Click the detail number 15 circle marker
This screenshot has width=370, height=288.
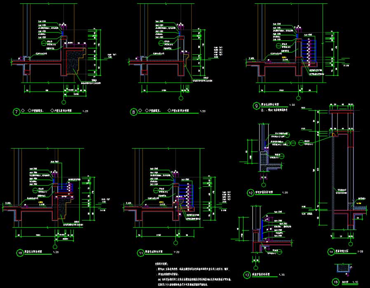[x=335, y=282]
